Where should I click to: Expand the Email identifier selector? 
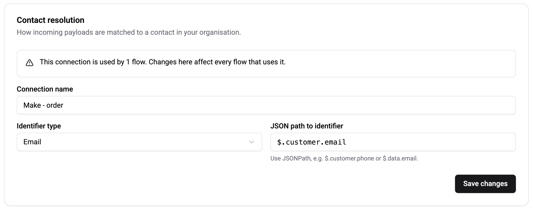[x=139, y=142]
